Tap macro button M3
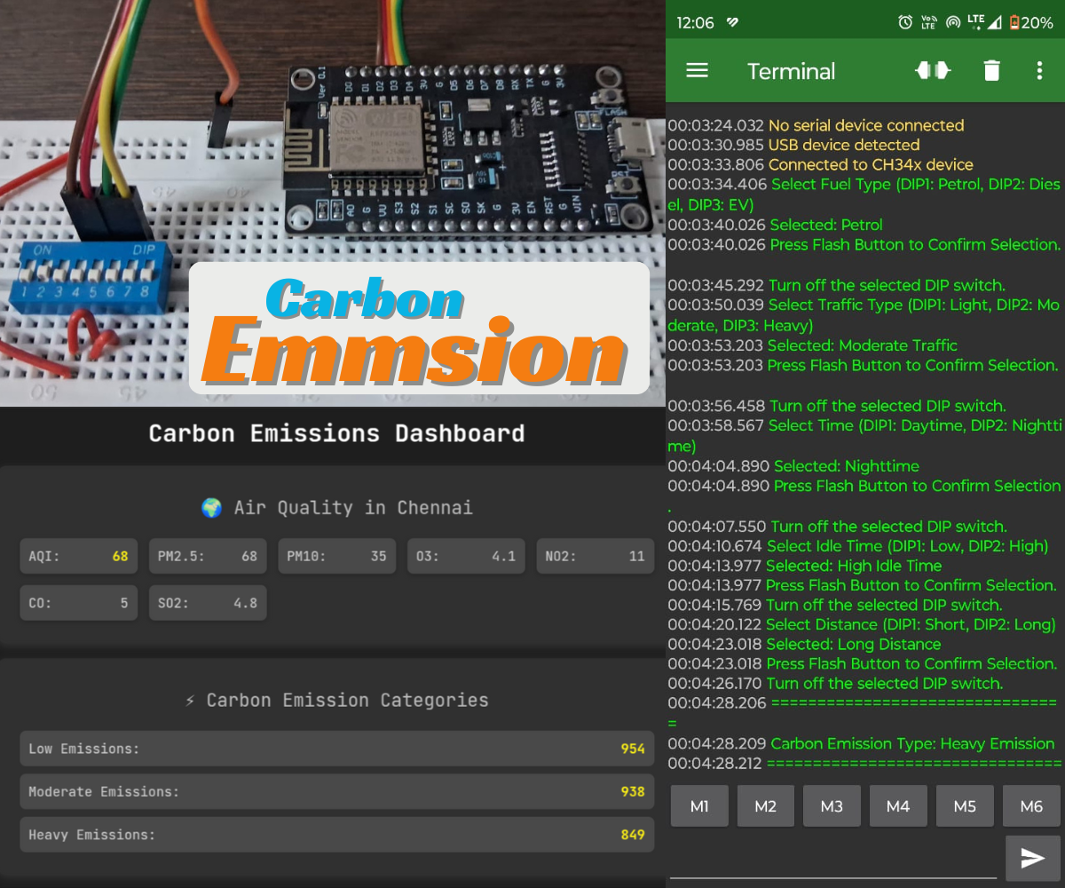Screen dimensions: 1065x888 click(832, 805)
